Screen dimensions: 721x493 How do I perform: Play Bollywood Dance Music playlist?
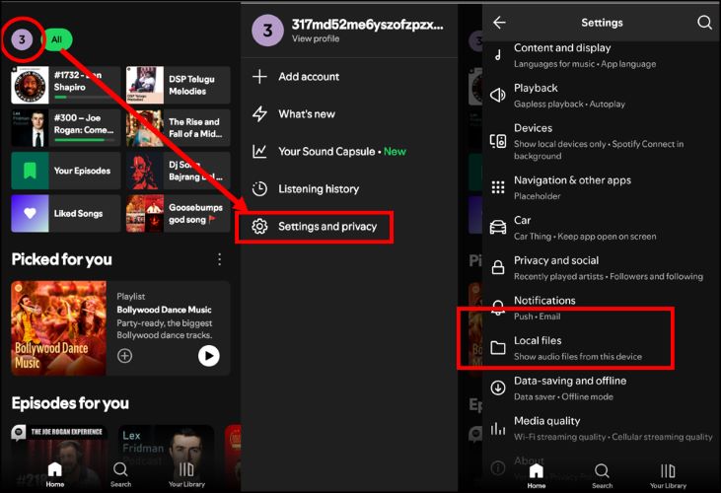(x=209, y=356)
